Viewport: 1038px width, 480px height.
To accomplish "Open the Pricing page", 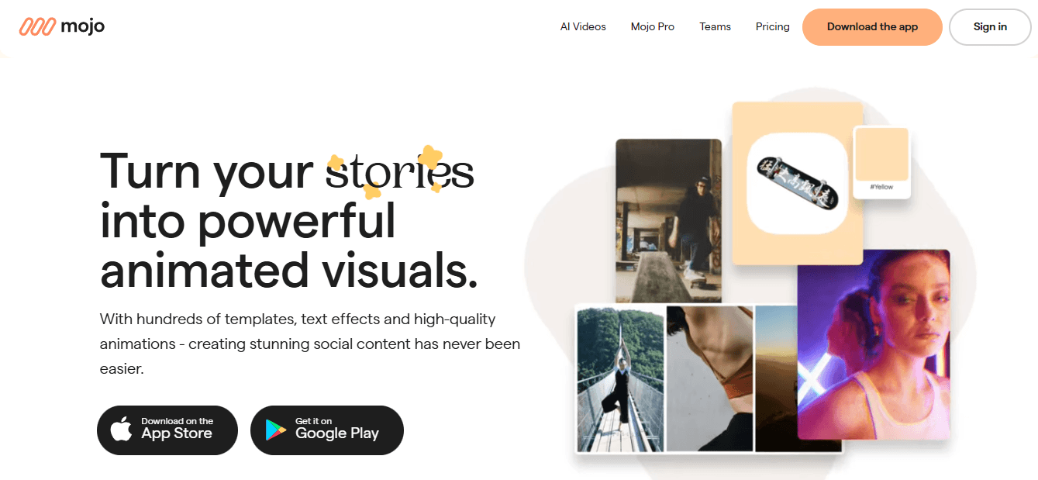I will [x=773, y=27].
